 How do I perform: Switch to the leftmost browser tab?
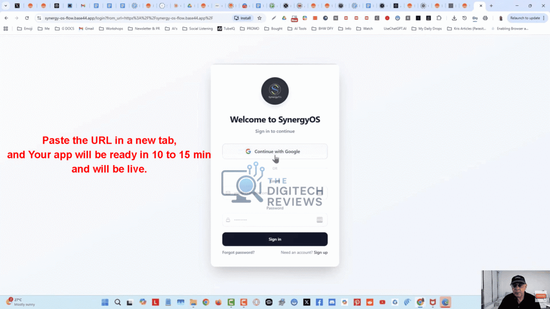click(x=18, y=5)
